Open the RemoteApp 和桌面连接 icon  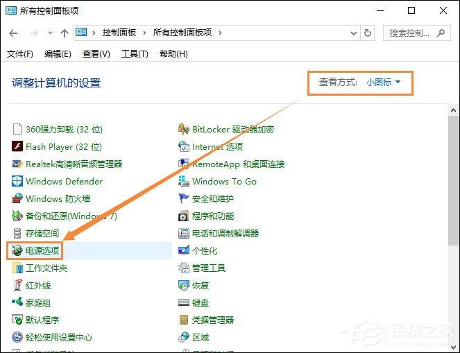(184, 164)
